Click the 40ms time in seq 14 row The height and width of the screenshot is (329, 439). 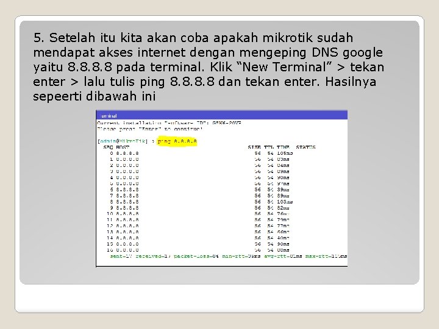coord(283,238)
